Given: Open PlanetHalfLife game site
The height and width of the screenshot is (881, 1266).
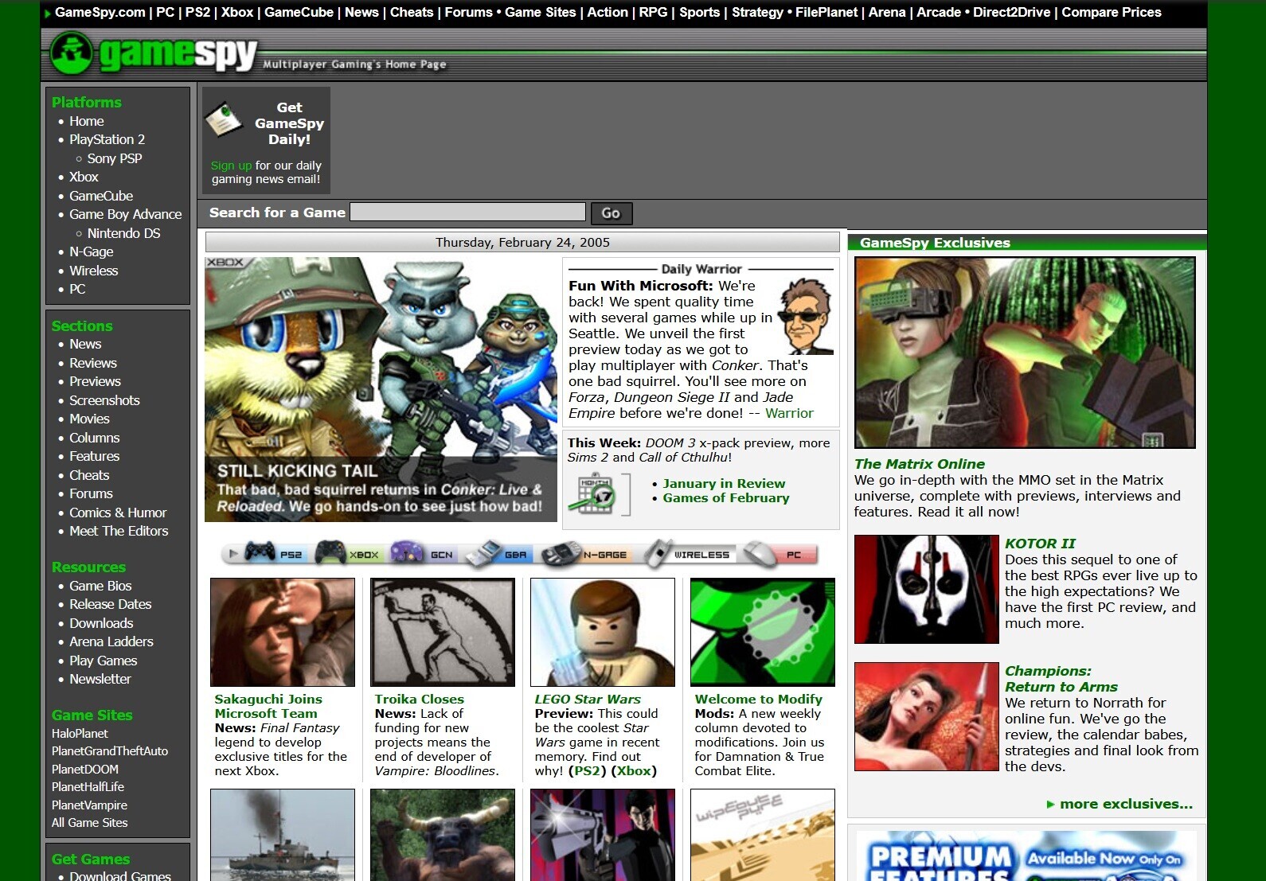Looking at the screenshot, I should [88, 786].
